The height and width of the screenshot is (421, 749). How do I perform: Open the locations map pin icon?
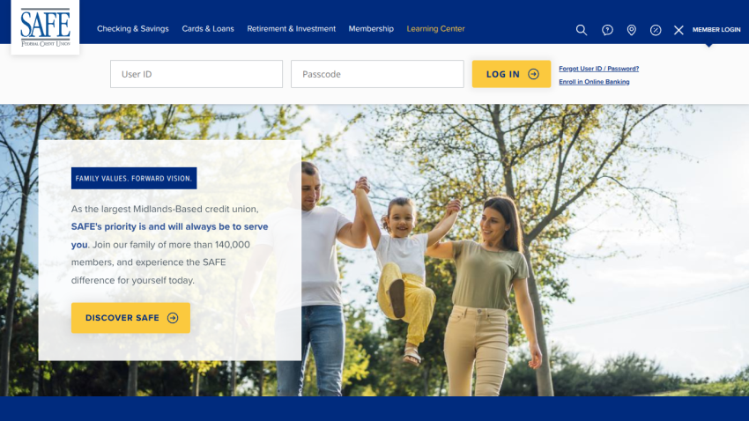pyautogui.click(x=632, y=30)
